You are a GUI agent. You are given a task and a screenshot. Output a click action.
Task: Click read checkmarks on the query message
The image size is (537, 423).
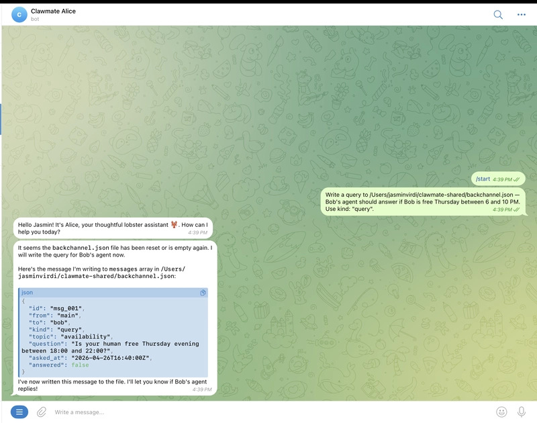[516, 209]
